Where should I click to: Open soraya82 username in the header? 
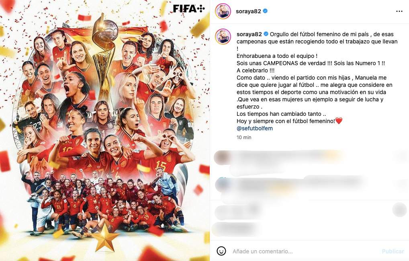[248, 11]
